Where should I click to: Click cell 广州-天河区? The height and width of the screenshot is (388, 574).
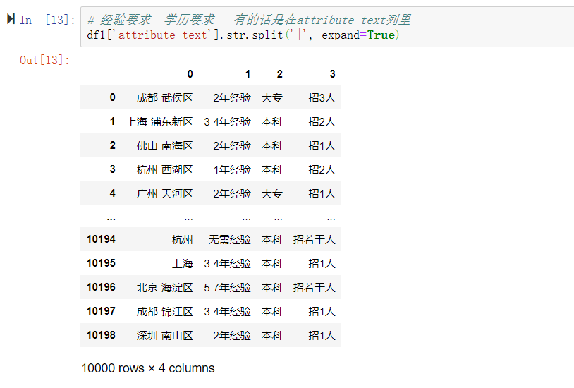(x=164, y=193)
